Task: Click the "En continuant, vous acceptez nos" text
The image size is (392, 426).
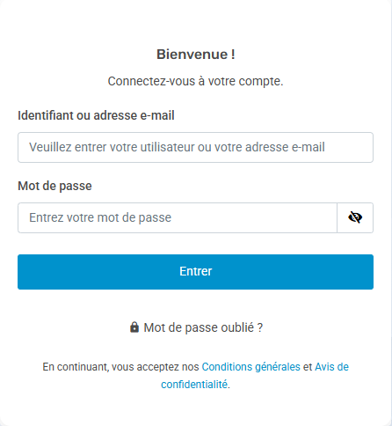Action: click(x=120, y=367)
